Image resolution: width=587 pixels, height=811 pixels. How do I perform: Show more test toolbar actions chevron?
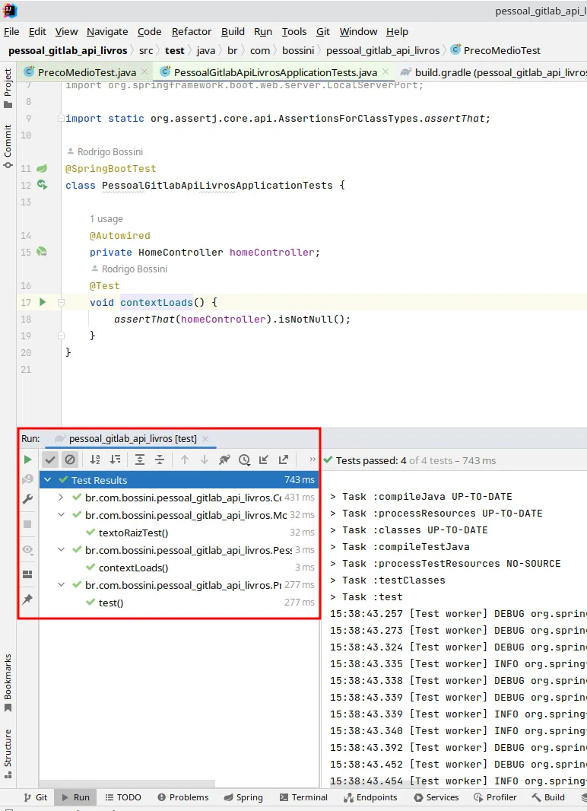(312, 460)
